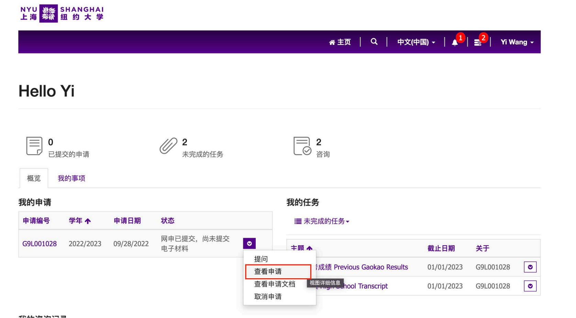The width and height of the screenshot is (576, 318).
Task: Select 取消申请 from the context menu
Action: (268, 296)
